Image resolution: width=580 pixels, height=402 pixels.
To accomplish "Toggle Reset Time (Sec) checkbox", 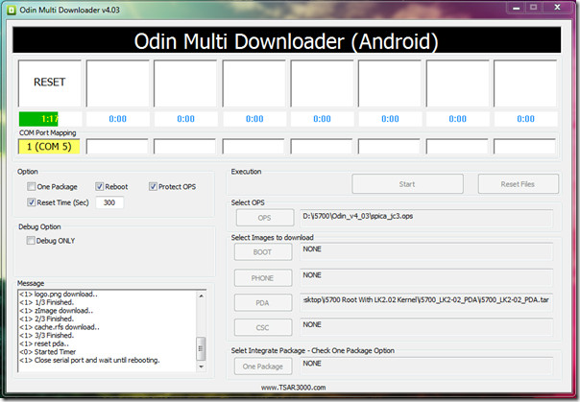I will tap(31, 202).
